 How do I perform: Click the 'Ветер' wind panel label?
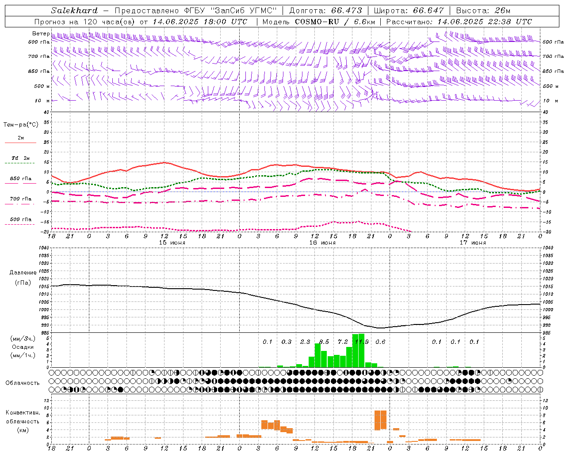(x=41, y=34)
